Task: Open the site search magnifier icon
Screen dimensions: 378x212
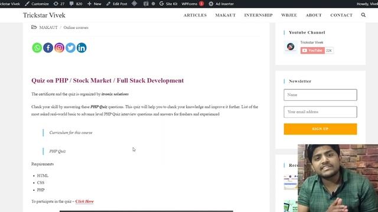Action: point(363,15)
